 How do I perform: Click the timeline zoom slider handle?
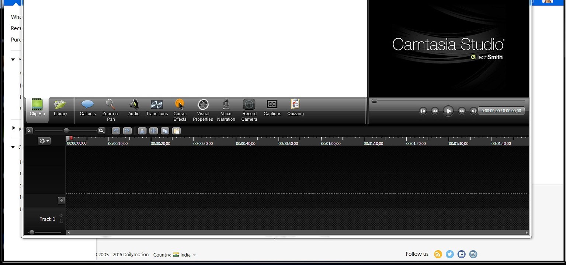(x=66, y=130)
